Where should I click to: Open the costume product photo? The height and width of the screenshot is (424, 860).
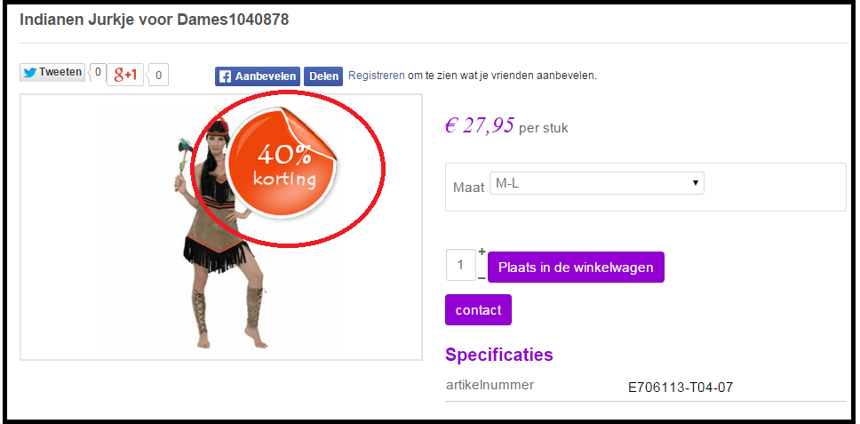221,227
